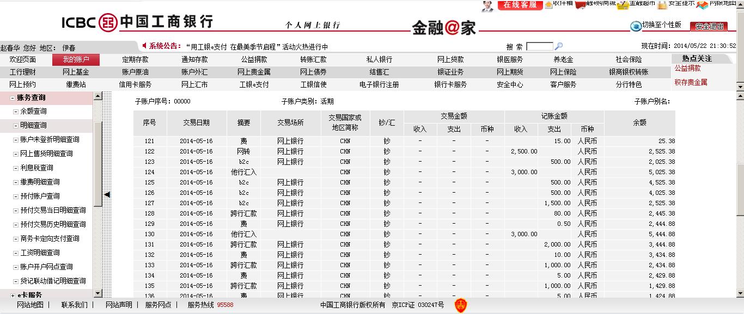Select 余额查询 in the sidebar
Viewport: 744px width, 314px height.
tap(33, 112)
